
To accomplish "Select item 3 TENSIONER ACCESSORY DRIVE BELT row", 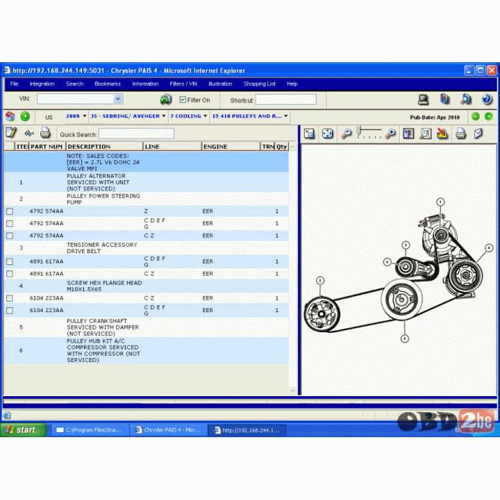I will 146,248.
